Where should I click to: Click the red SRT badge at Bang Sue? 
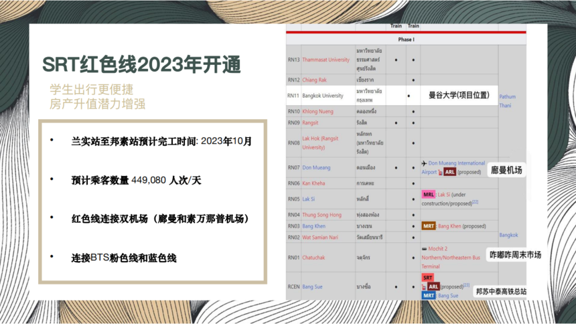tap(427, 278)
